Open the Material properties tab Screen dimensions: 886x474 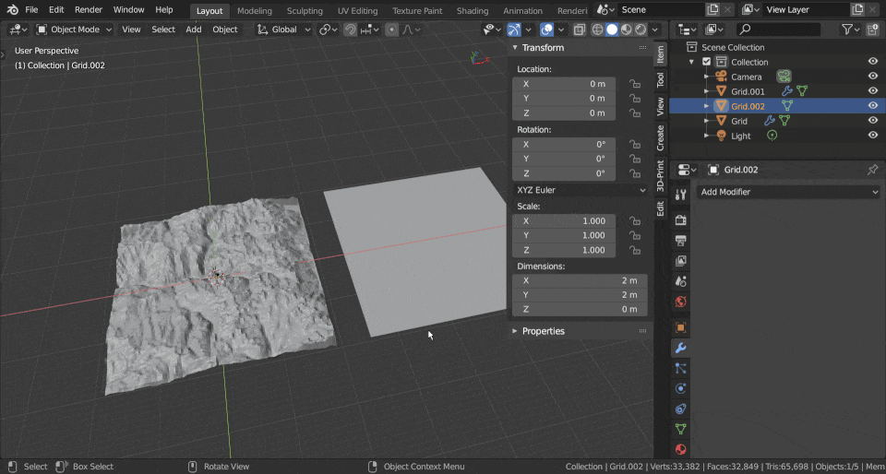point(681,450)
